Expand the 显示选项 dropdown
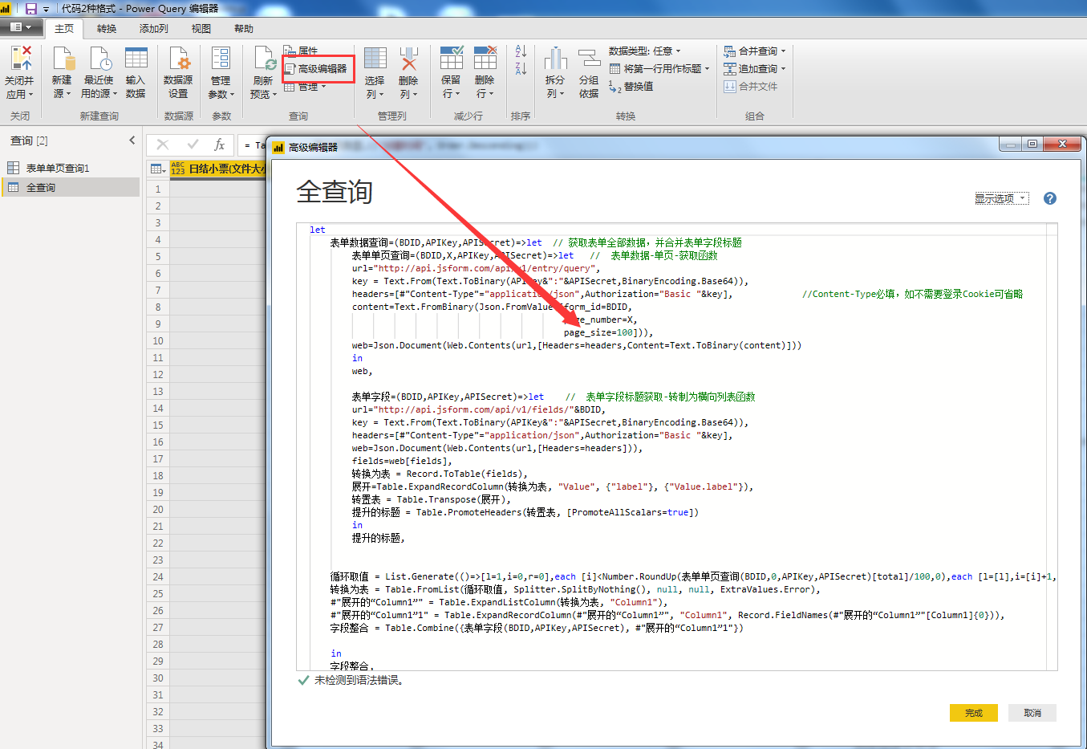 1001,198
